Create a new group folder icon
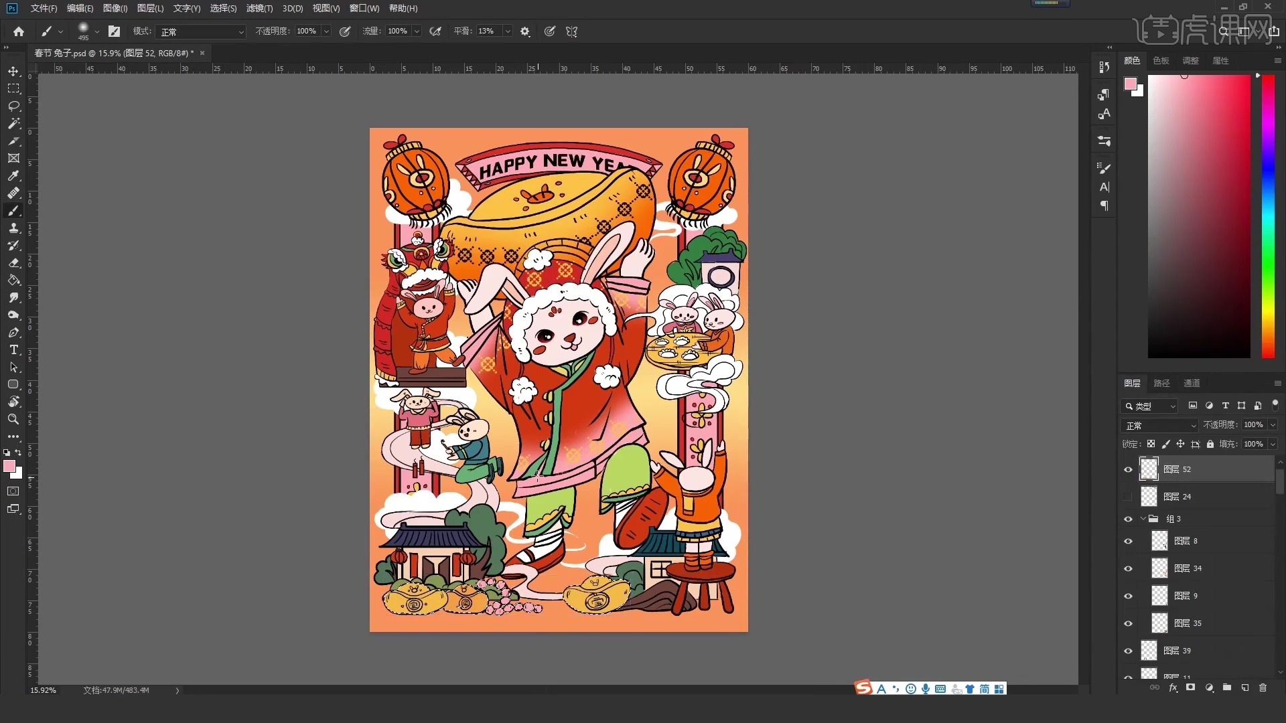 pos(1227,688)
